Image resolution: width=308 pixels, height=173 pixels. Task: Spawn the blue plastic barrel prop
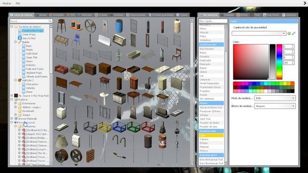pos(119,26)
